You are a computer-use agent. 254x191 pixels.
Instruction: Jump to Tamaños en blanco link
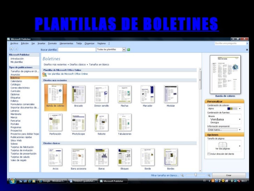99,65
